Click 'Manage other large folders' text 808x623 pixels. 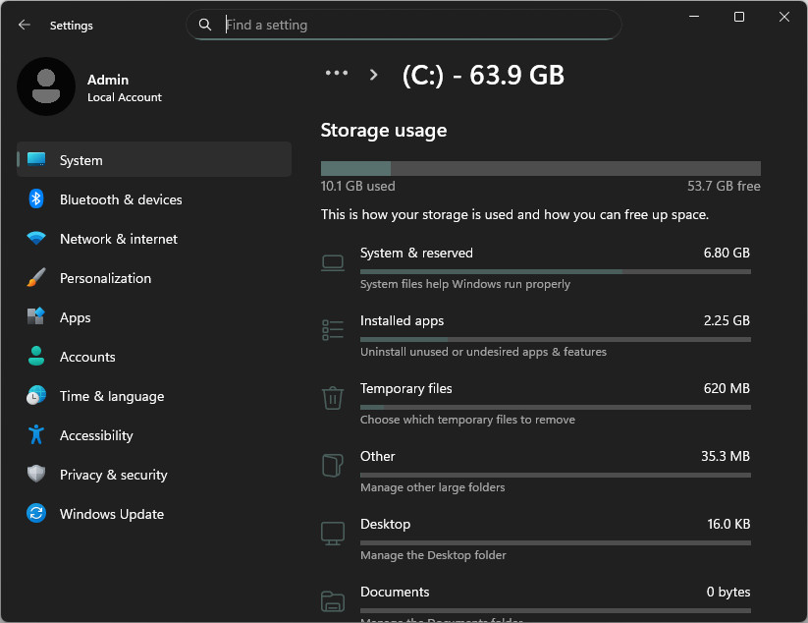432,487
